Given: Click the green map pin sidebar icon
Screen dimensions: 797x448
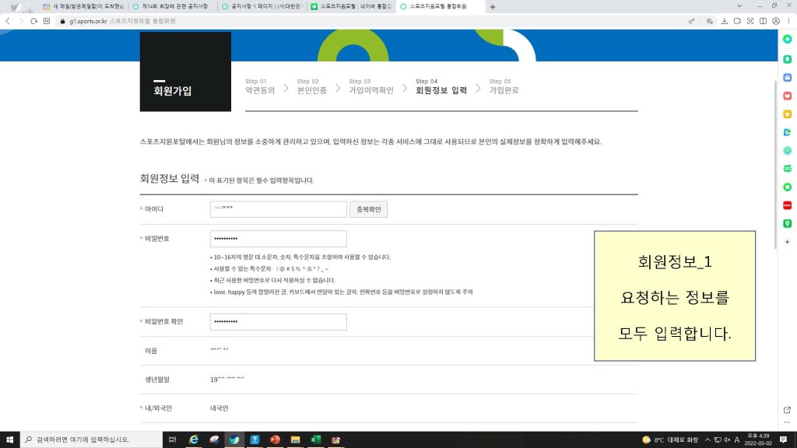Looking at the screenshot, I should click(x=787, y=223).
